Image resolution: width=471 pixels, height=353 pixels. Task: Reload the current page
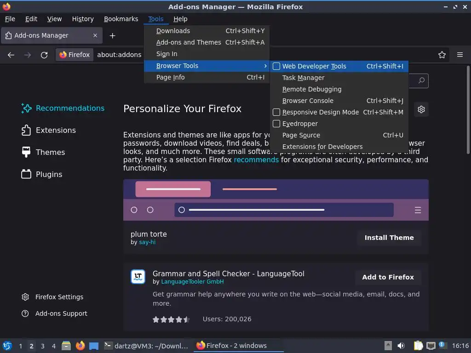44,55
